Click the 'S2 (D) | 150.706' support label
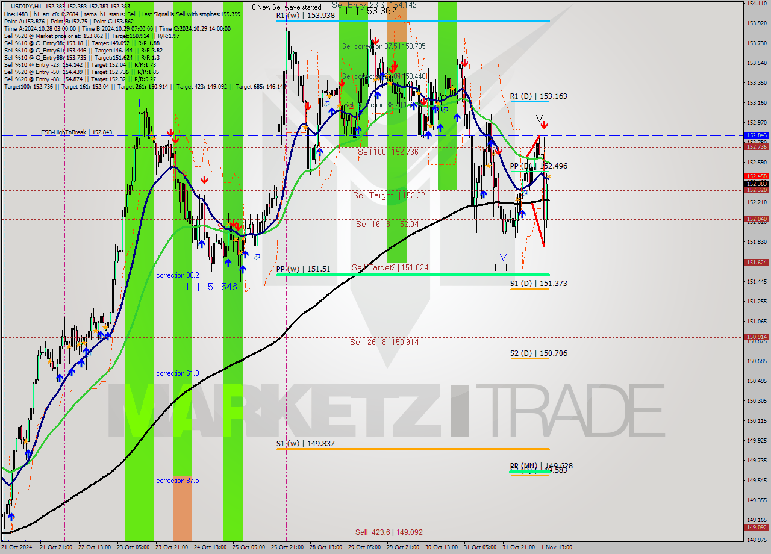The height and width of the screenshot is (554, 771). 538,353
